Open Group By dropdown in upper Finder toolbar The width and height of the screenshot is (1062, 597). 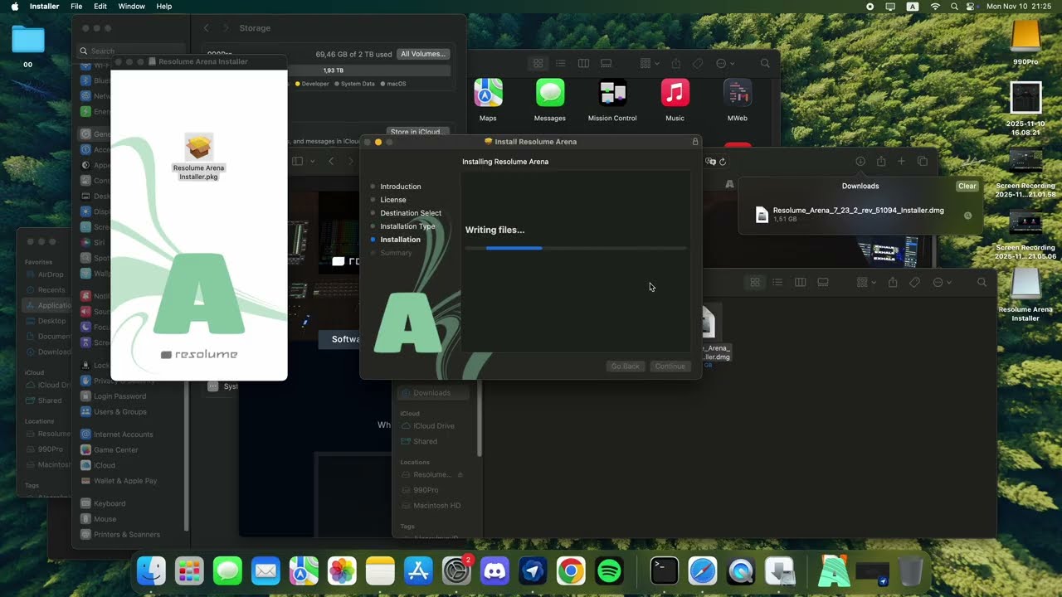(650, 63)
